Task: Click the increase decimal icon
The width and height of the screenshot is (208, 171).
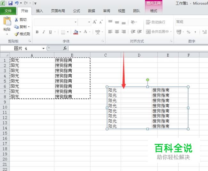Action: click(x=204, y=32)
